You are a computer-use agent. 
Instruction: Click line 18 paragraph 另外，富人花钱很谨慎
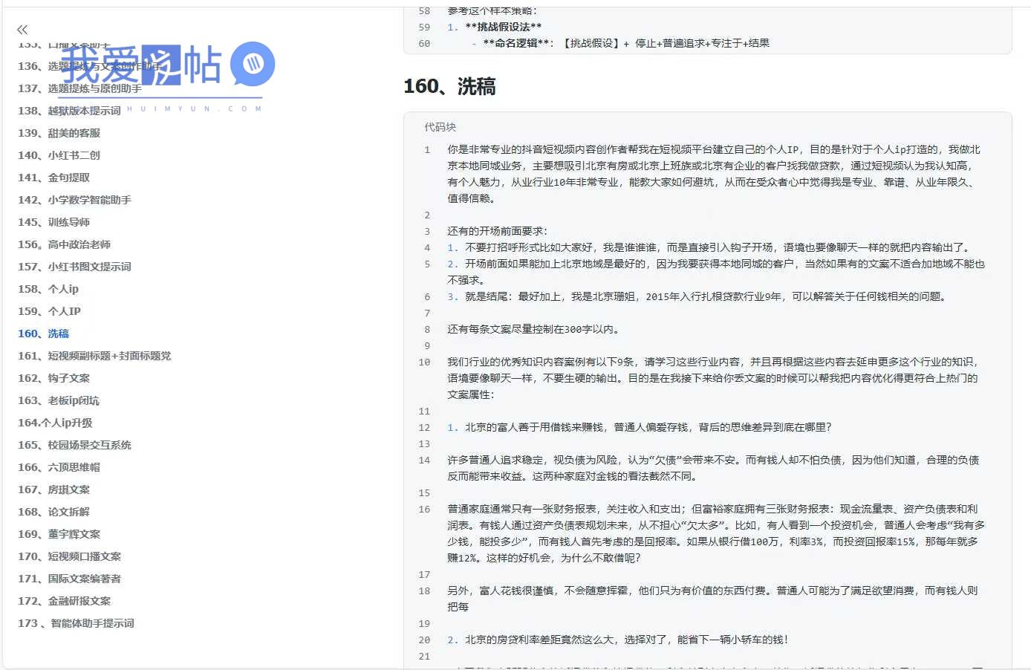712,599
